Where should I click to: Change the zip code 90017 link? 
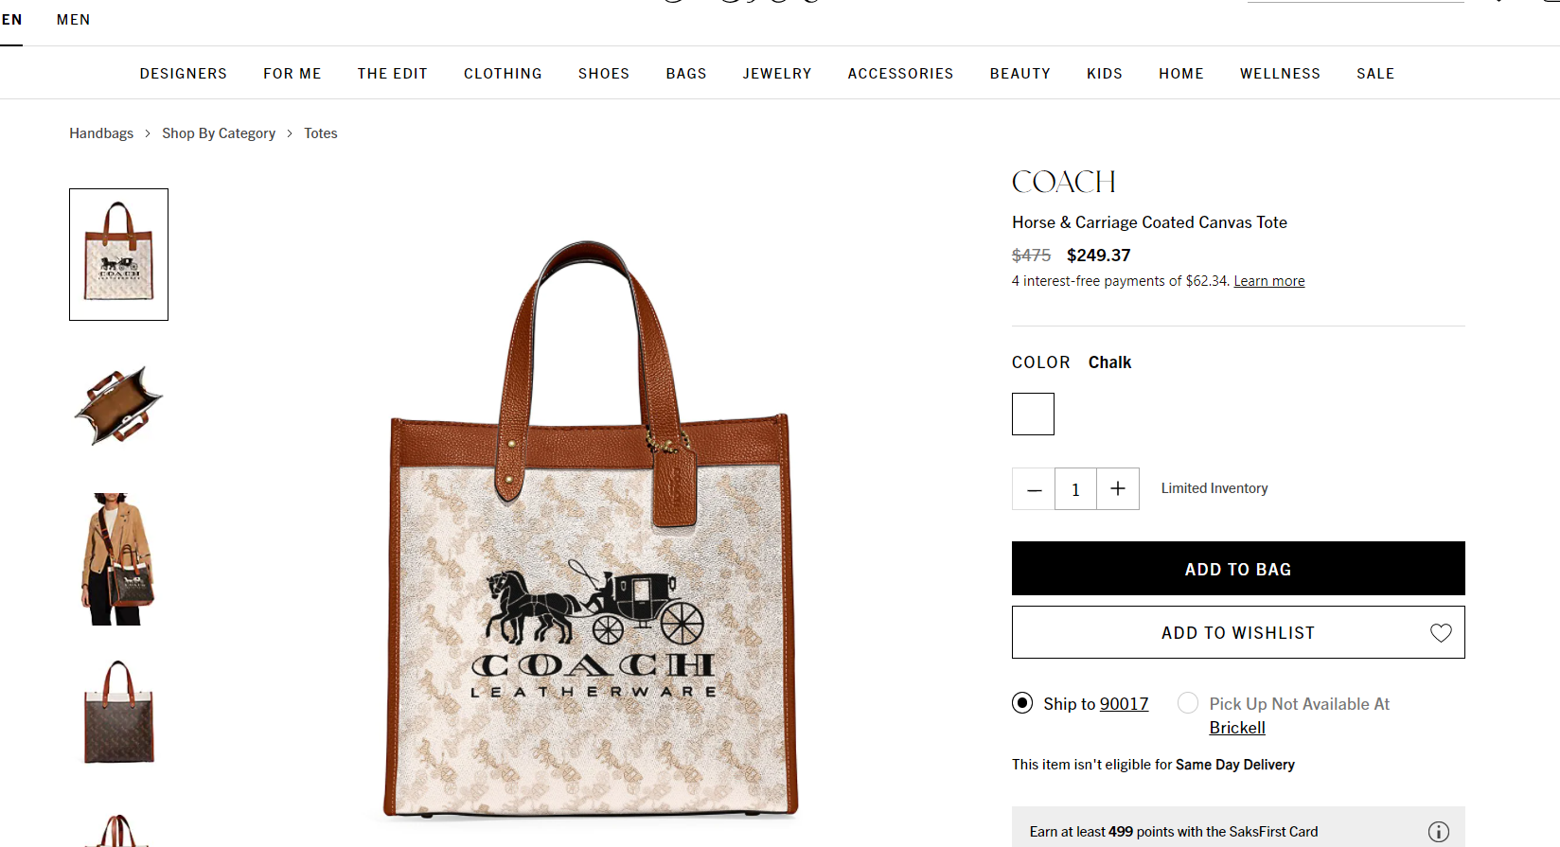(1124, 704)
